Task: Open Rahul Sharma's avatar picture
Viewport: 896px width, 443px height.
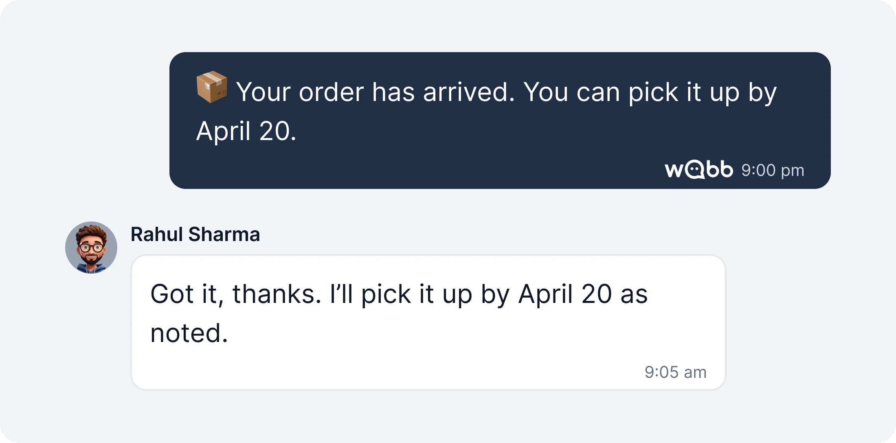Action: (91, 248)
